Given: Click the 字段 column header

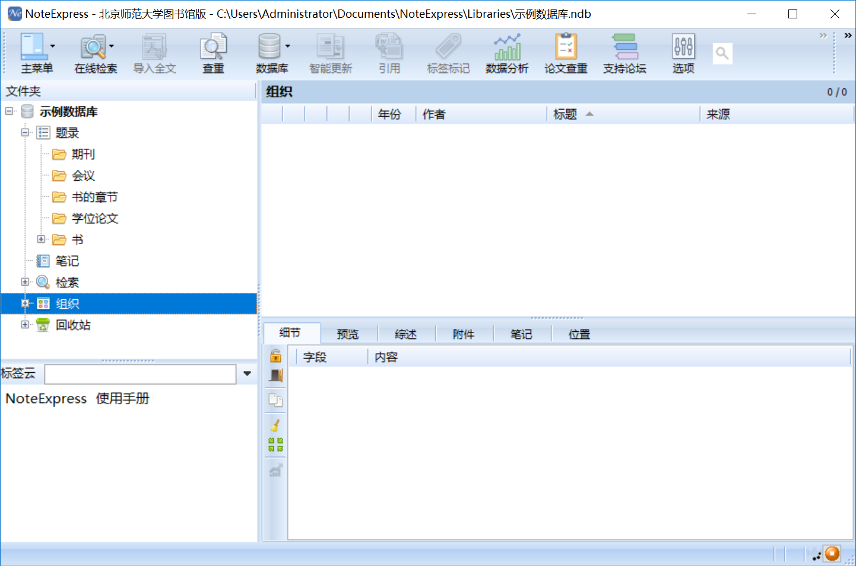Looking at the screenshot, I should tap(332, 357).
